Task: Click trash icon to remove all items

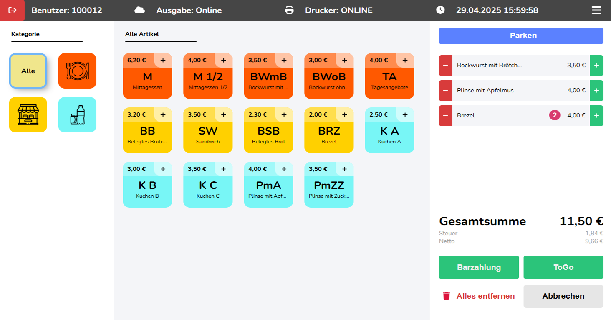Action: pos(446,296)
